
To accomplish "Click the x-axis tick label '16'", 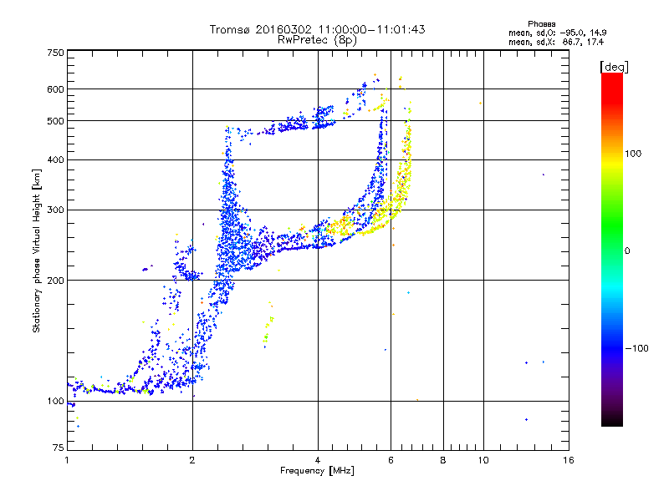I will [569, 460].
